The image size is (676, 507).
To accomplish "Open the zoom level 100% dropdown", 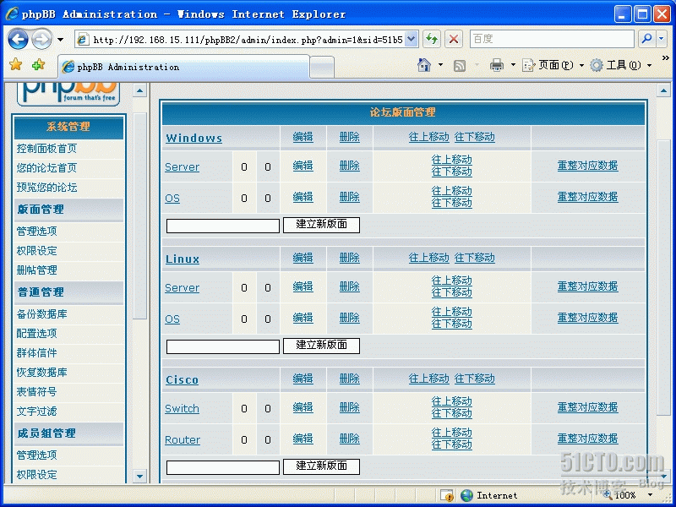I will pos(650,495).
